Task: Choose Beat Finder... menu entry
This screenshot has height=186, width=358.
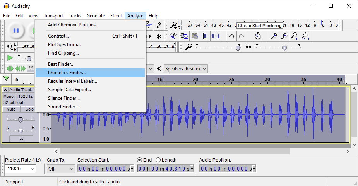Action: click(x=90, y=64)
